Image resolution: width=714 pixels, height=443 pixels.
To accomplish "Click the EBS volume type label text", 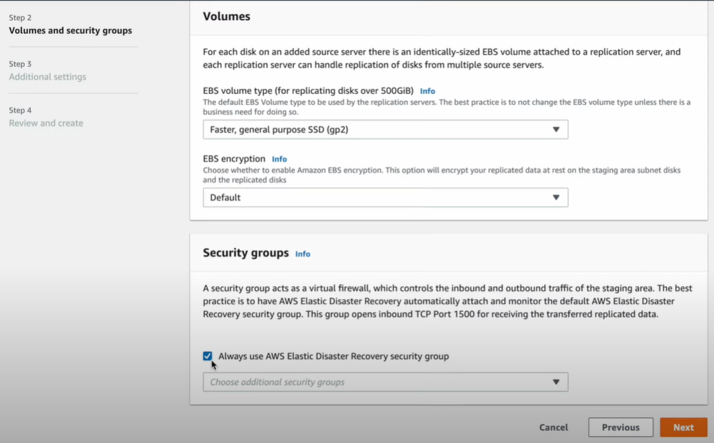I will click(x=308, y=91).
